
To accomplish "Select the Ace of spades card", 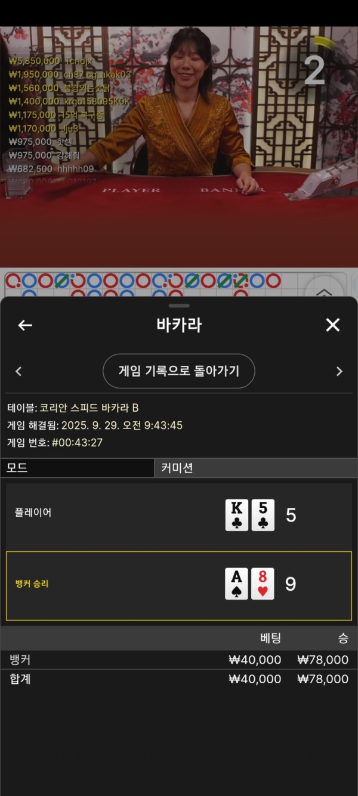I will click(236, 584).
